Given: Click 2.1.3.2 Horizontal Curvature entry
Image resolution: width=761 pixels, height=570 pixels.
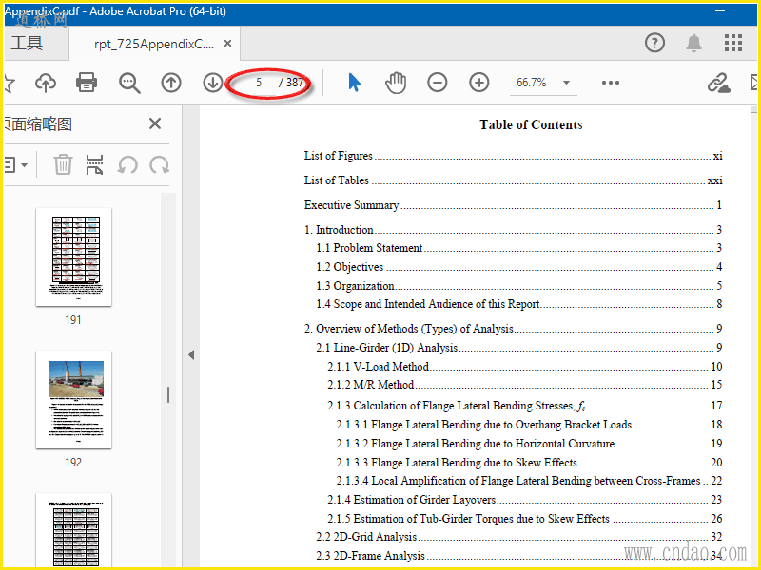Looking at the screenshot, I should (530, 444).
